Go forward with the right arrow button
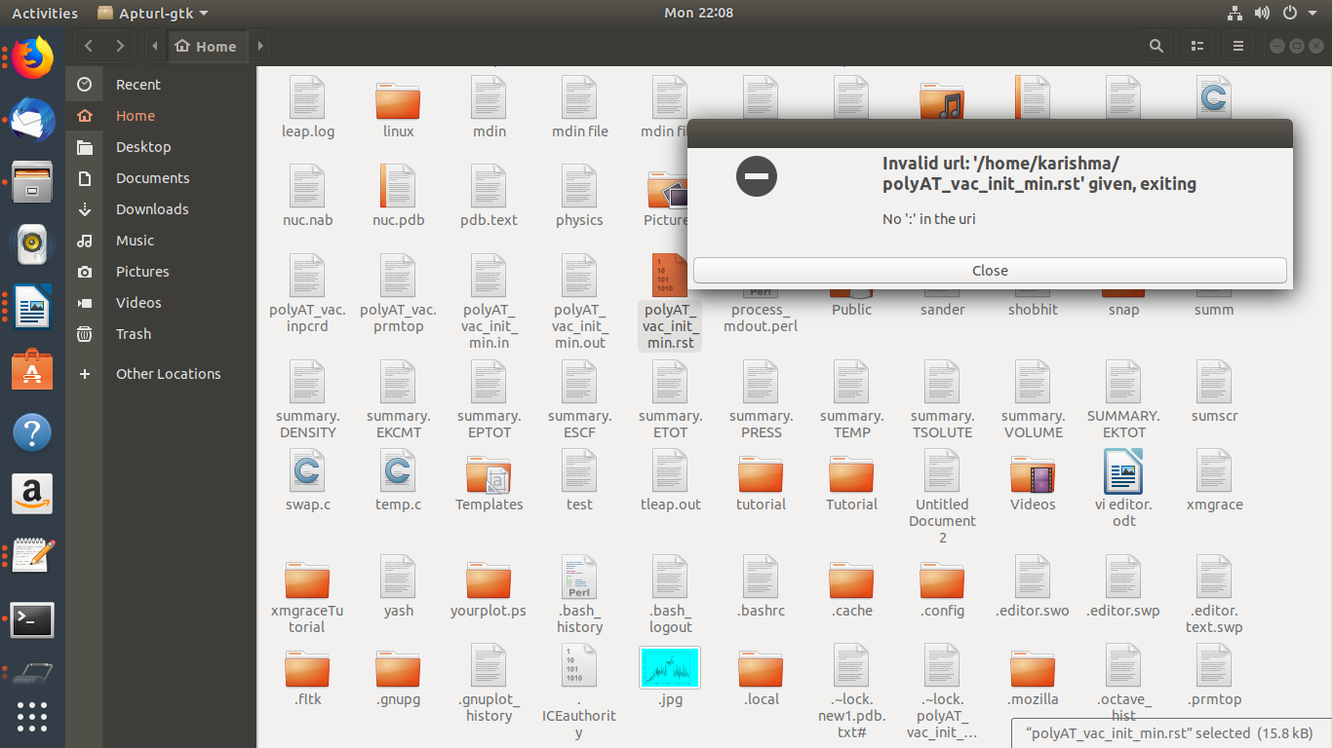The height and width of the screenshot is (748, 1332). [120, 46]
